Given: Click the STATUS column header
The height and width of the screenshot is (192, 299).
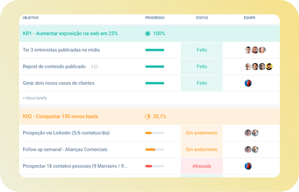Looking at the screenshot, I should point(202,18).
